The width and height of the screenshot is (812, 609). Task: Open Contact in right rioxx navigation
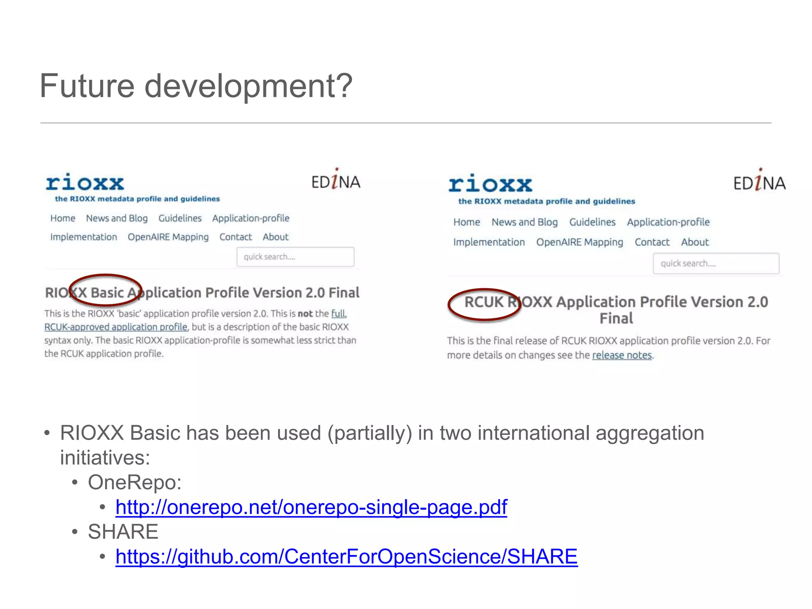pyautogui.click(x=652, y=242)
